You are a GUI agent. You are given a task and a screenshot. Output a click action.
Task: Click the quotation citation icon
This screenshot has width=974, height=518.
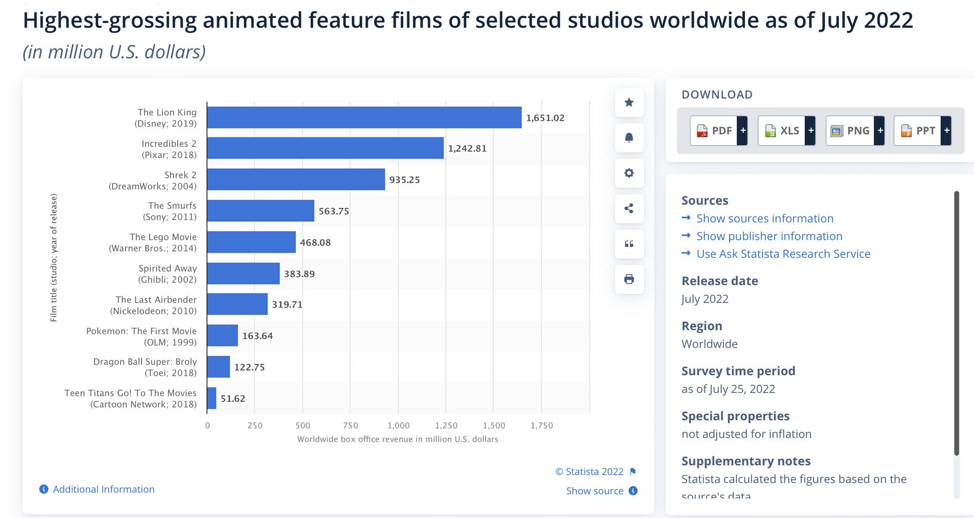tap(629, 244)
